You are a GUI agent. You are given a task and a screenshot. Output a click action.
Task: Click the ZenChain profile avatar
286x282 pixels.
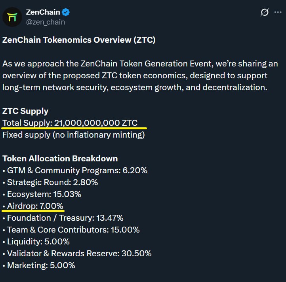click(x=12, y=17)
